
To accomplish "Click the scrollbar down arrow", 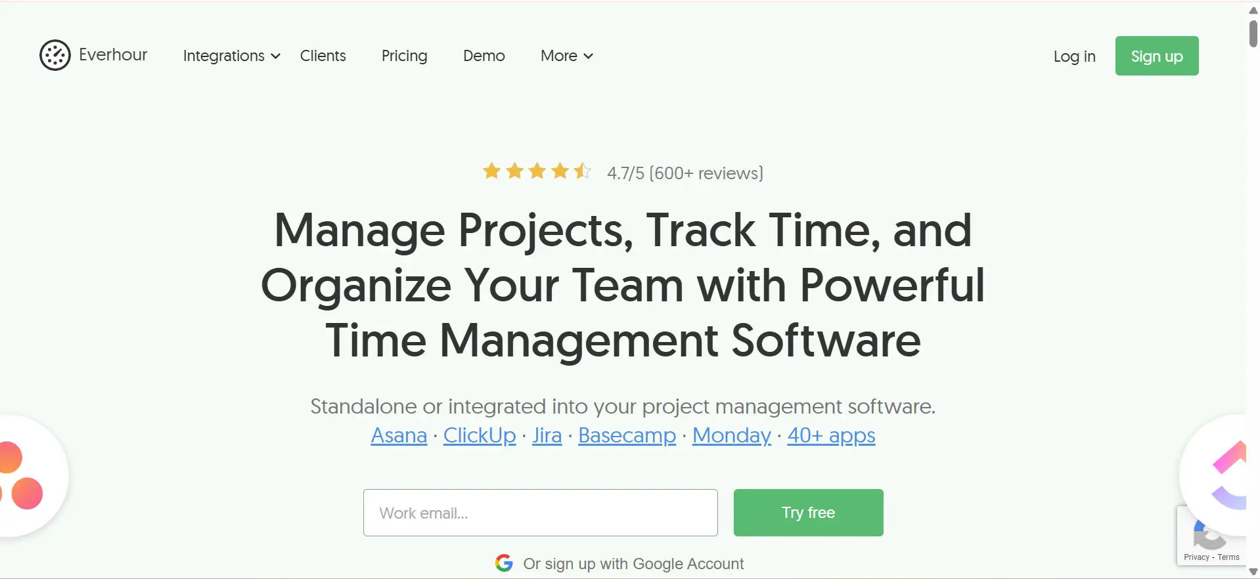I will (1253, 572).
